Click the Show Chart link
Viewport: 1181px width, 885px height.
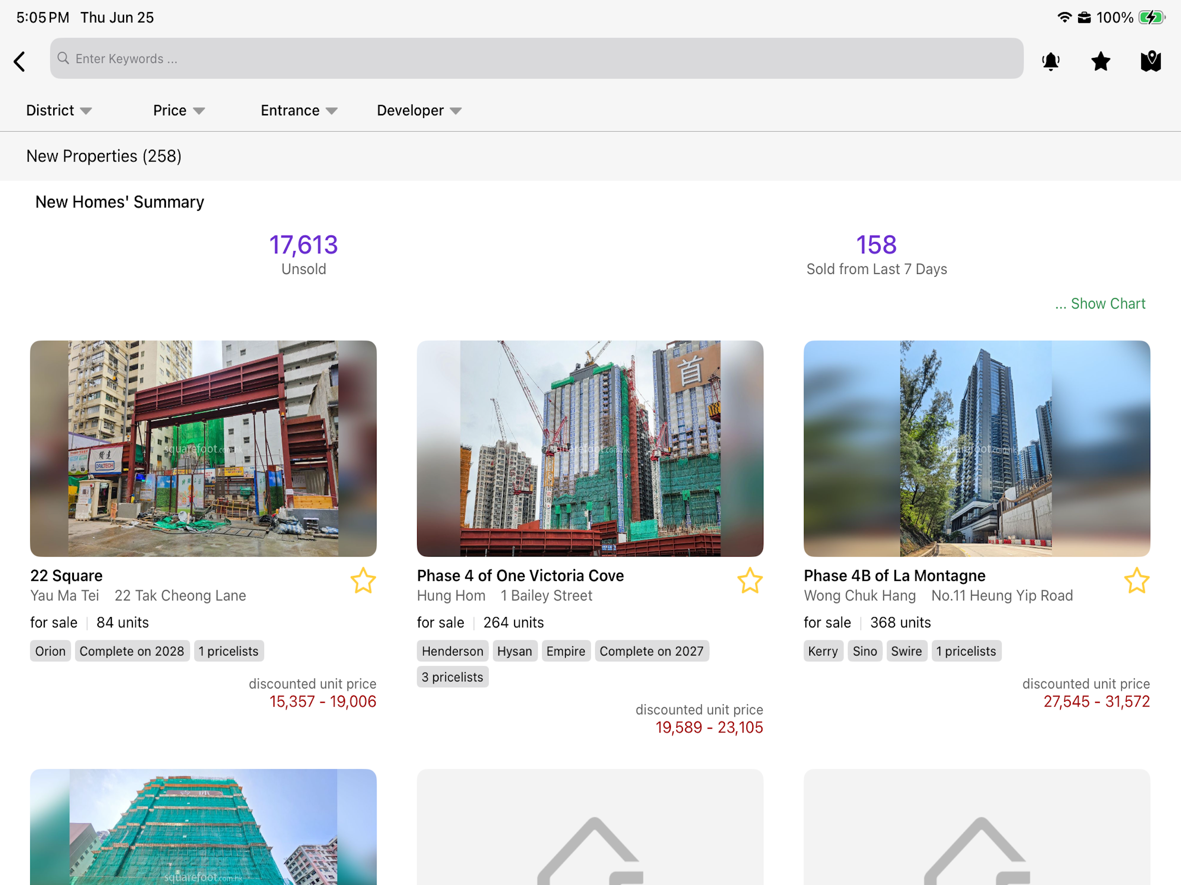1101,303
